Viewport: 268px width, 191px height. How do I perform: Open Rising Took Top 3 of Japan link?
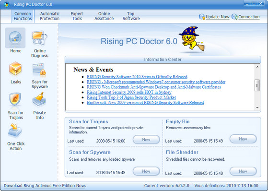point(131,97)
